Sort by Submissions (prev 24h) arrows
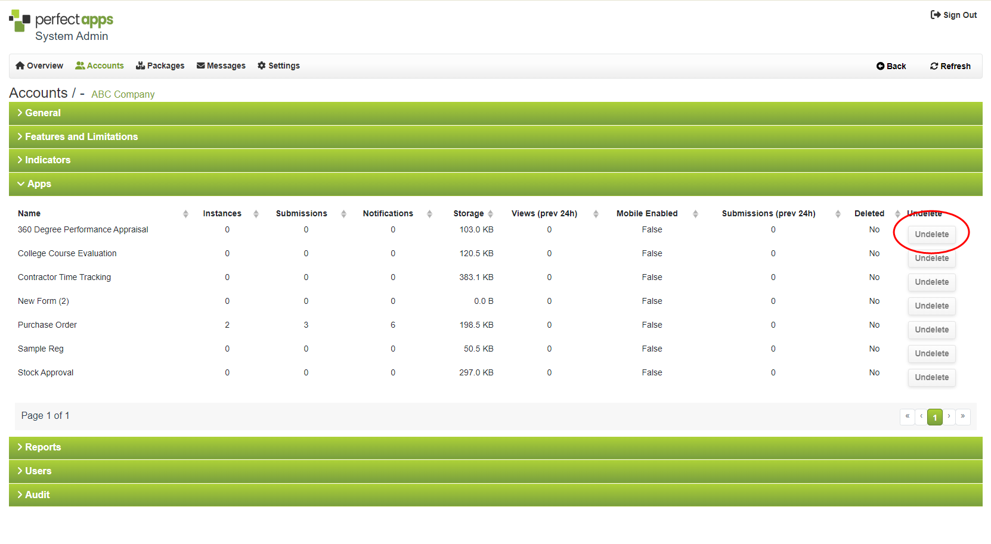The height and width of the screenshot is (544, 991). pyautogui.click(x=838, y=214)
